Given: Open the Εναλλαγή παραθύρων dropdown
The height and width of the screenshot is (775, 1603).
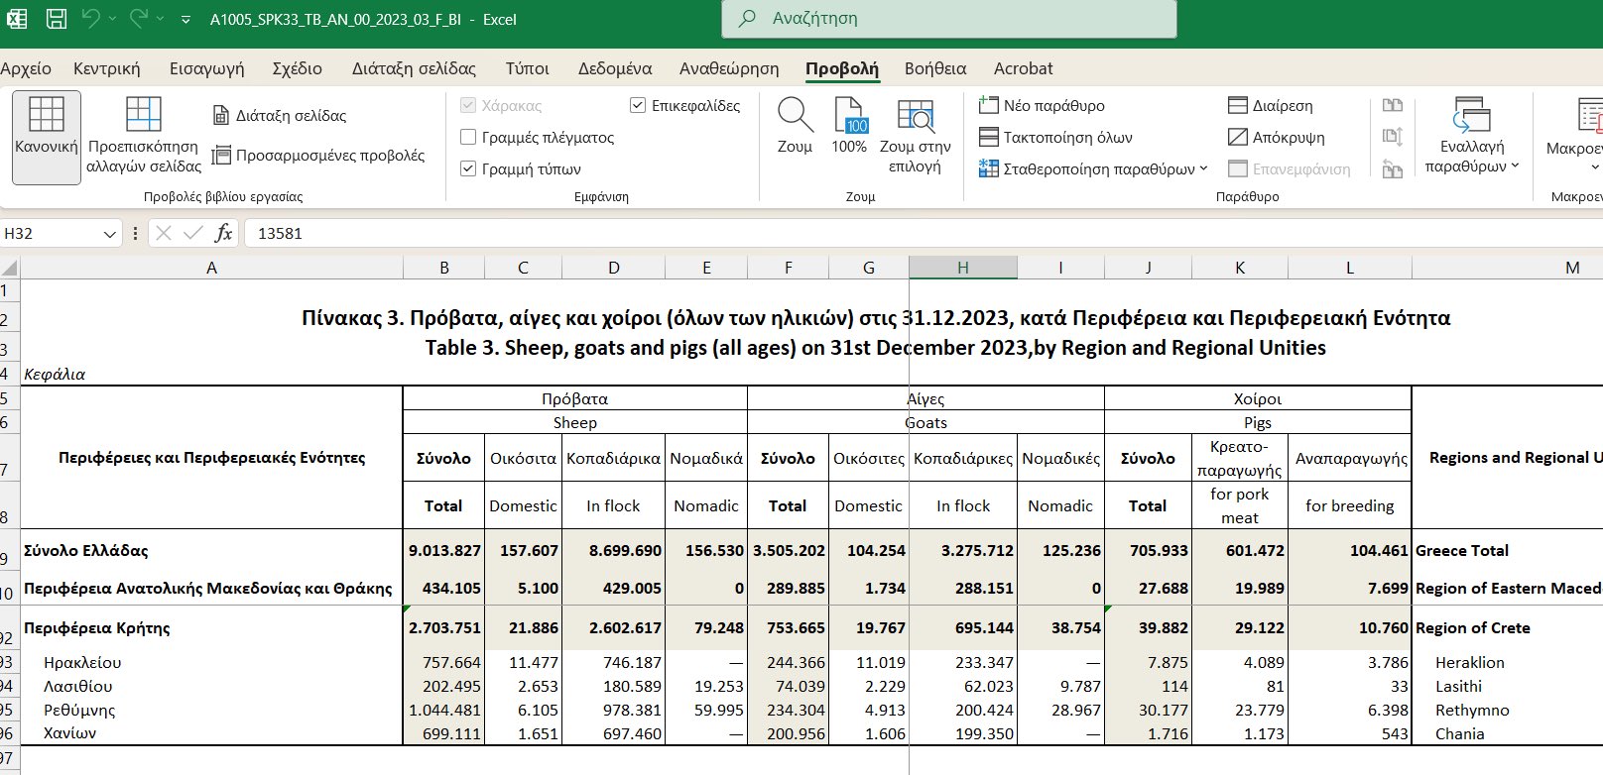Looking at the screenshot, I should tap(1472, 137).
